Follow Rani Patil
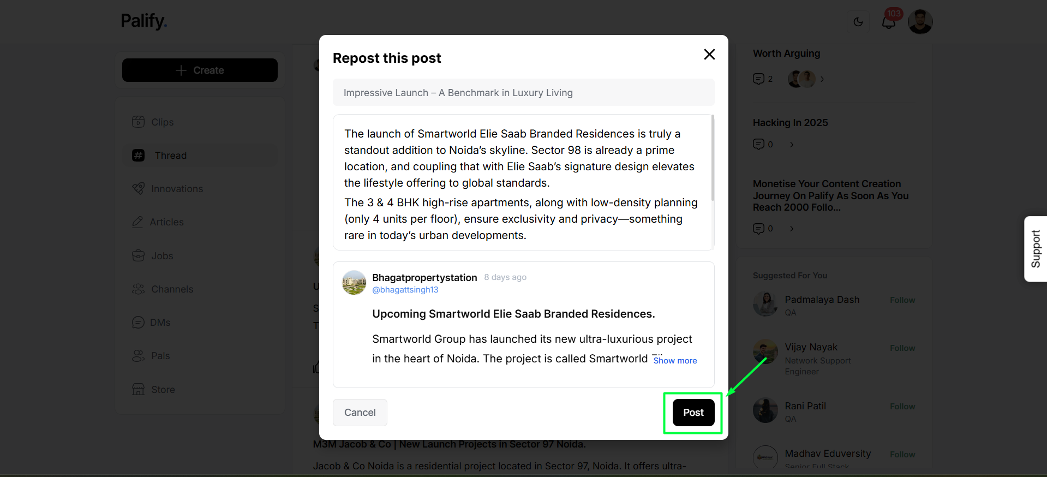This screenshot has height=477, width=1047. (x=902, y=407)
